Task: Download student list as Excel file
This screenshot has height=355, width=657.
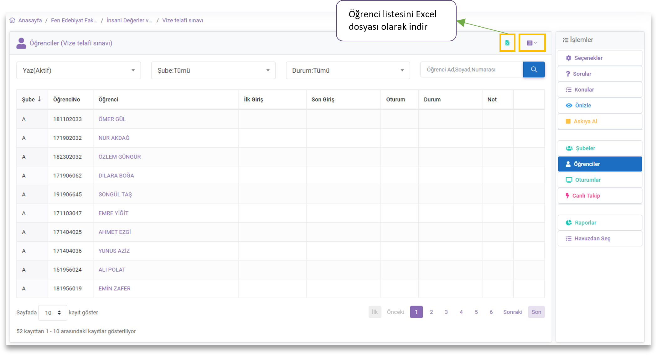Action: pos(507,43)
